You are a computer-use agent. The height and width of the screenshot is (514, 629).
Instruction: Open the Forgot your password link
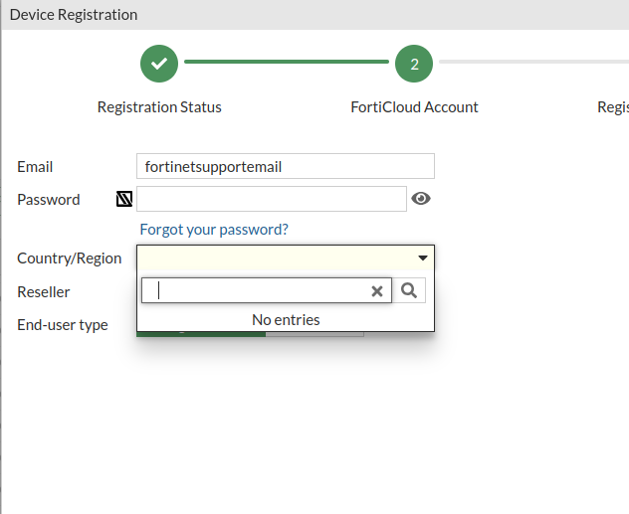(x=214, y=230)
